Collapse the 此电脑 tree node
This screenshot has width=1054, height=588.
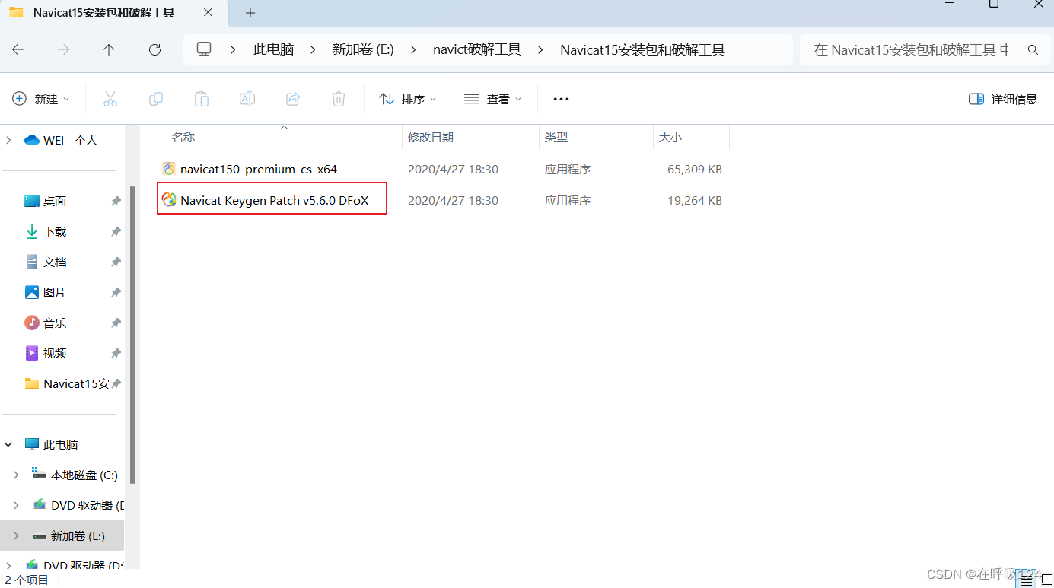(9, 444)
